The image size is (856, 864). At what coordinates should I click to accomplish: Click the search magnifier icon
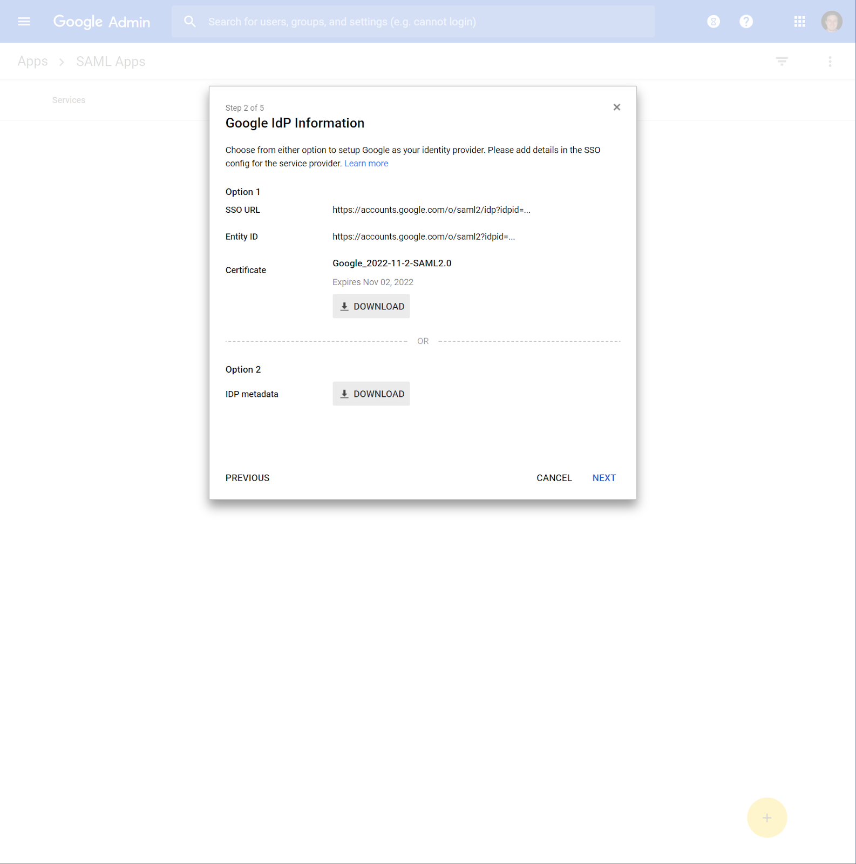190,22
